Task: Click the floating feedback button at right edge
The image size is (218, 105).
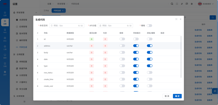Action: tap(215, 91)
